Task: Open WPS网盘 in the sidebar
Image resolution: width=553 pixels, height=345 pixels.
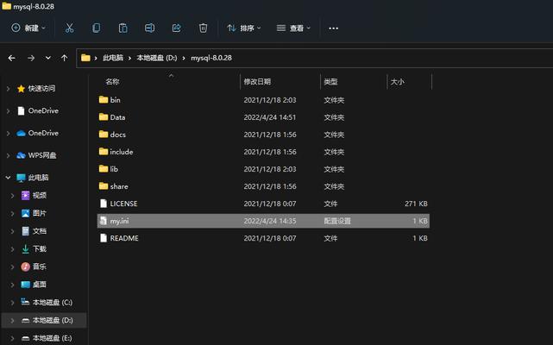Action: coord(42,155)
